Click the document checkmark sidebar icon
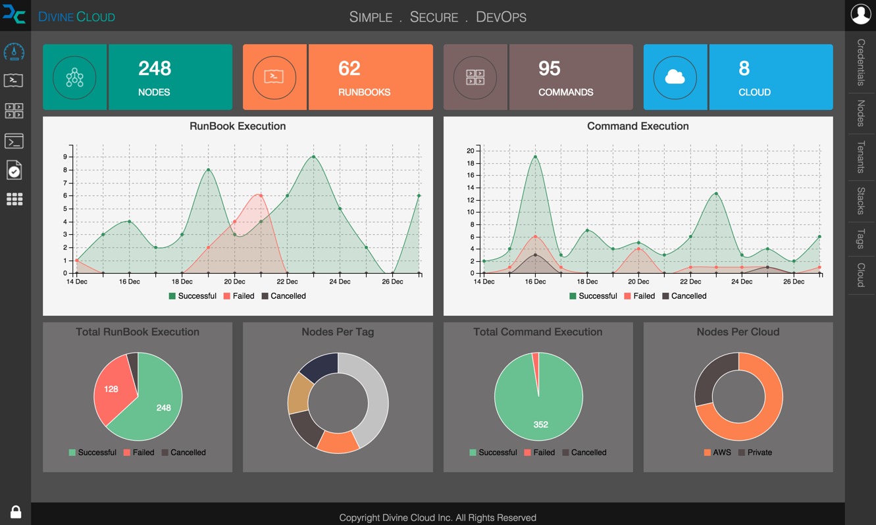876x525 pixels. (14, 170)
